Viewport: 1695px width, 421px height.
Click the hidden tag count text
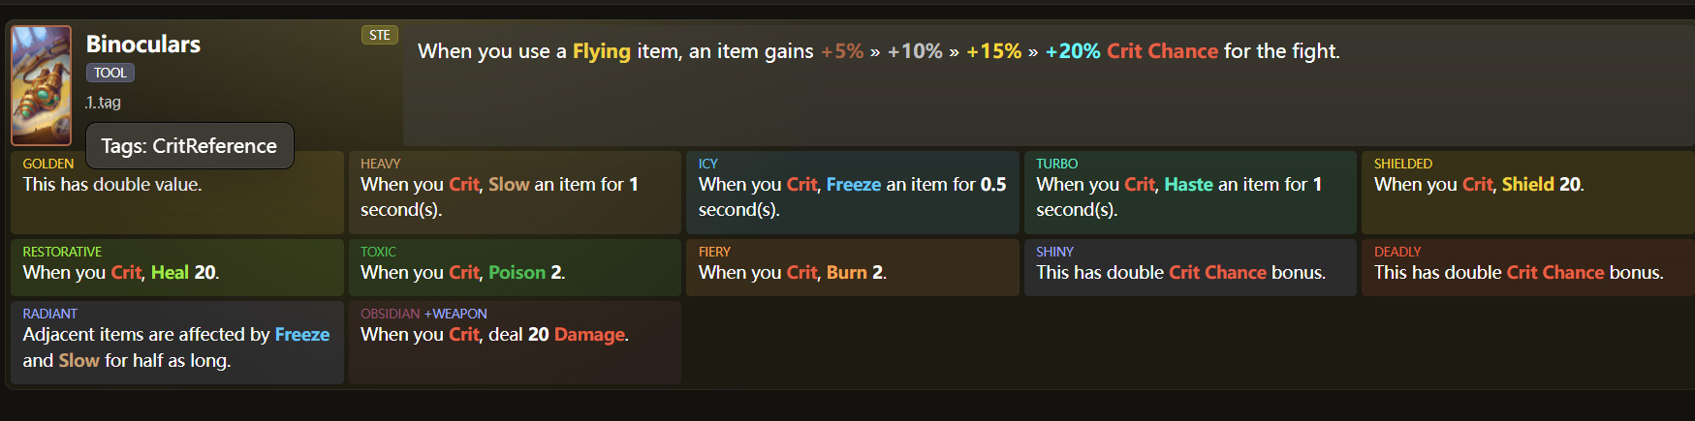(x=103, y=102)
